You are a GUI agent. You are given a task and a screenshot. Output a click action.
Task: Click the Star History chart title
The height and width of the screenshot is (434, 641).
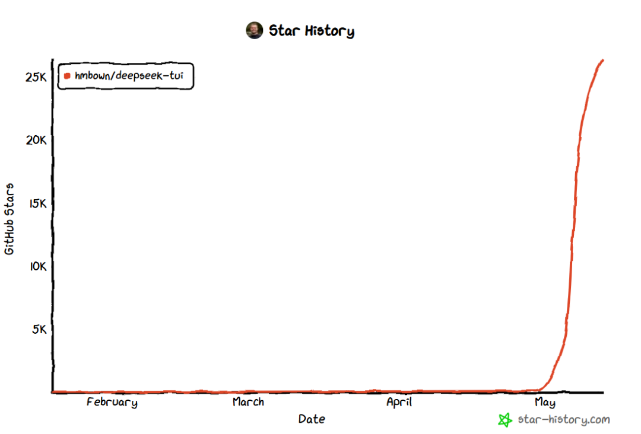coord(312,31)
